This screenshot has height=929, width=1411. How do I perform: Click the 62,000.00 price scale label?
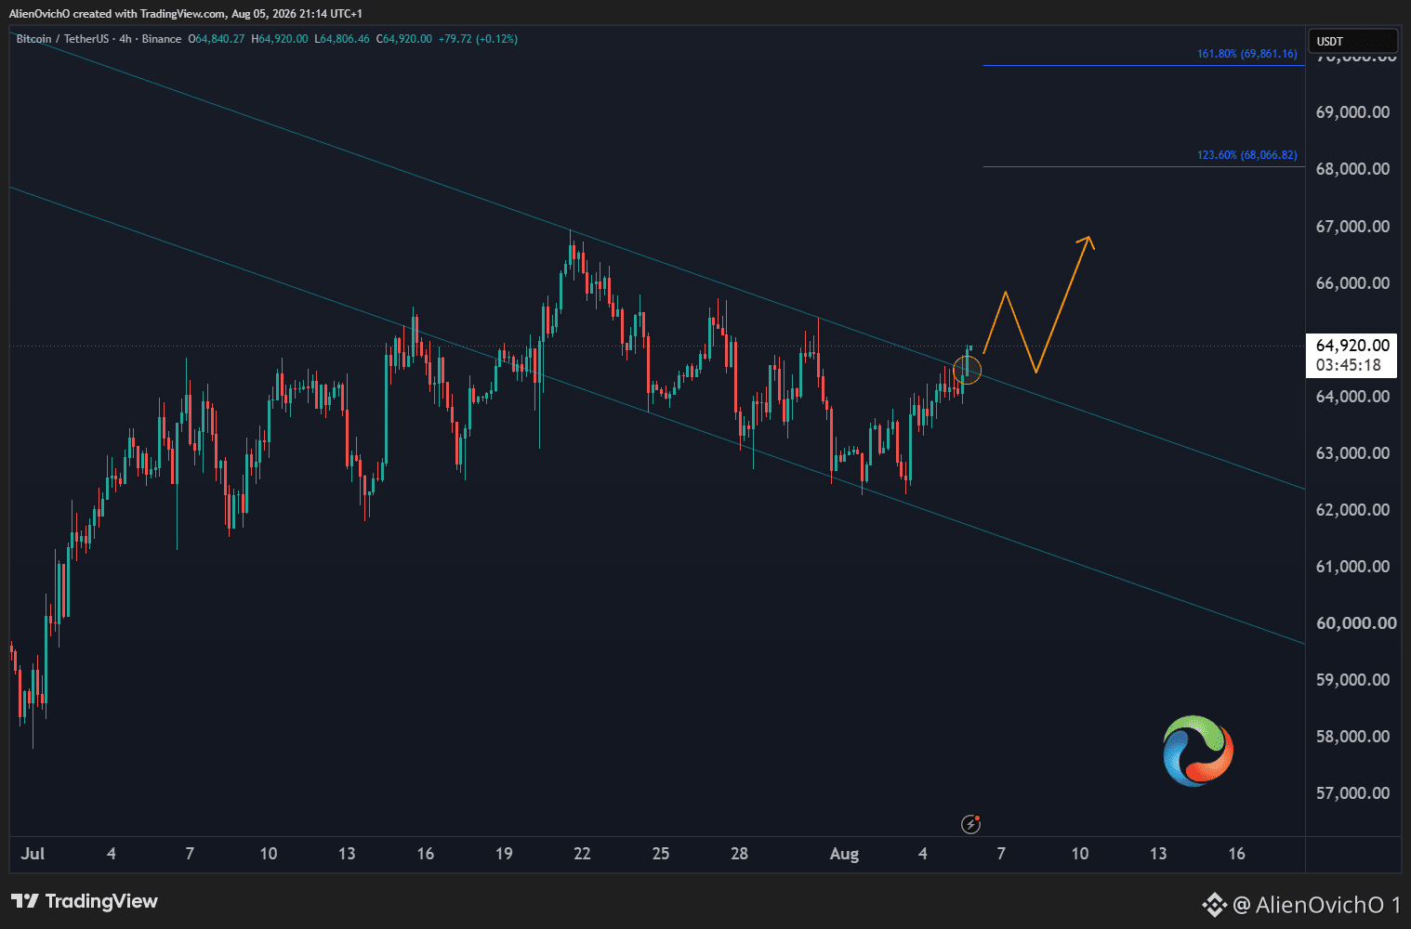[1352, 510]
